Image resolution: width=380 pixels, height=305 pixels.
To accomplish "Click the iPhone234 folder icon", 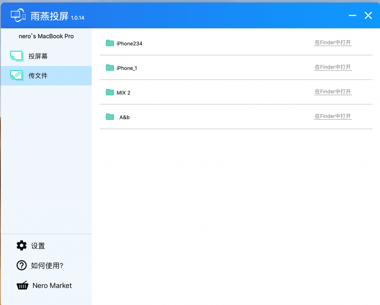I will [x=110, y=43].
